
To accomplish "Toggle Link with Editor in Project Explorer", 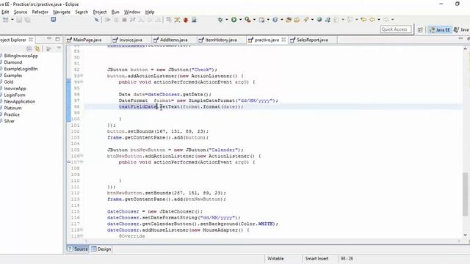I will coord(37,48).
